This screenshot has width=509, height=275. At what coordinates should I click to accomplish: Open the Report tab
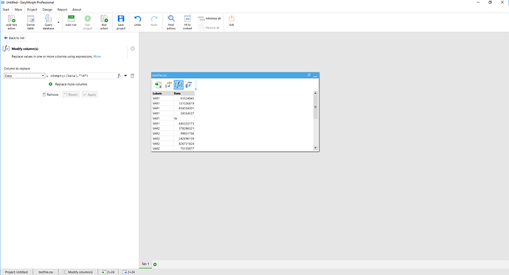(62, 10)
